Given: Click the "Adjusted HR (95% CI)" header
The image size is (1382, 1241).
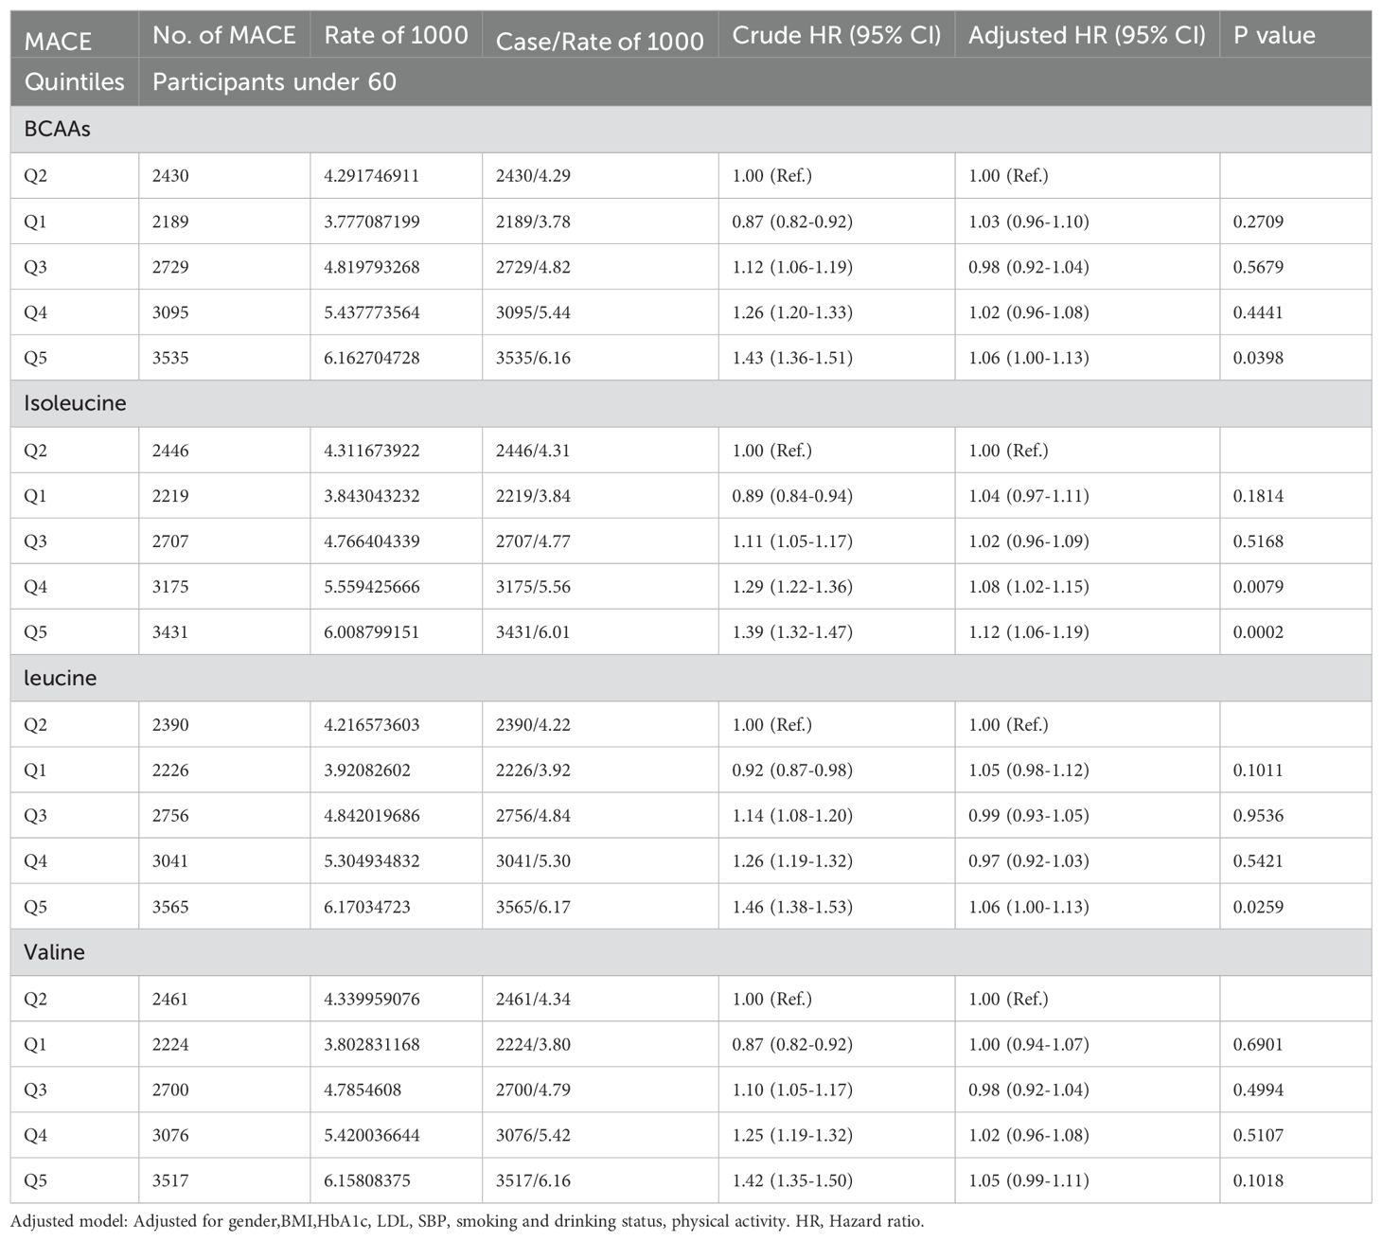Looking at the screenshot, I should point(1087,35).
